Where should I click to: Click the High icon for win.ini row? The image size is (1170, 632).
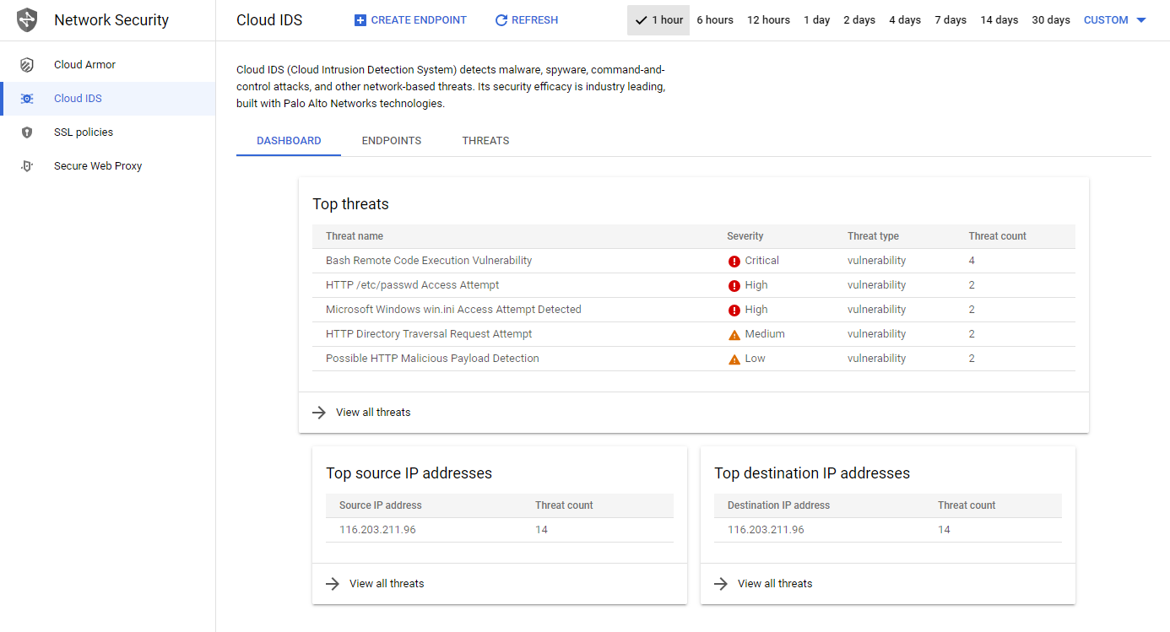tap(734, 311)
